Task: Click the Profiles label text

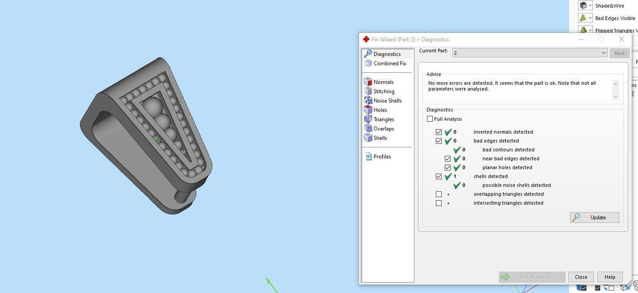Action: point(382,157)
